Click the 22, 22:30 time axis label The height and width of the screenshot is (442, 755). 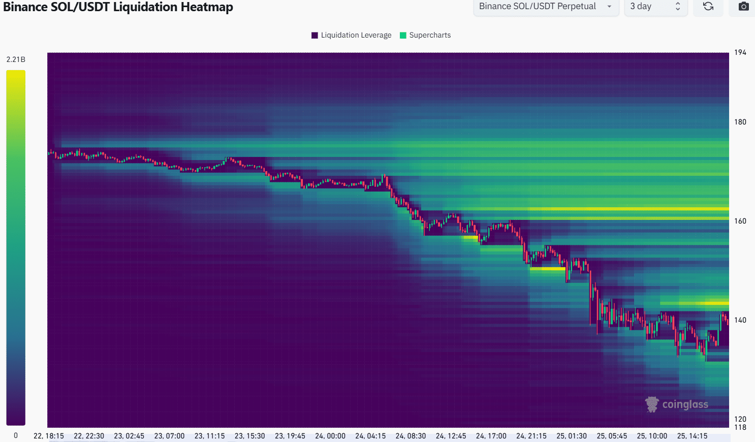pos(89,436)
